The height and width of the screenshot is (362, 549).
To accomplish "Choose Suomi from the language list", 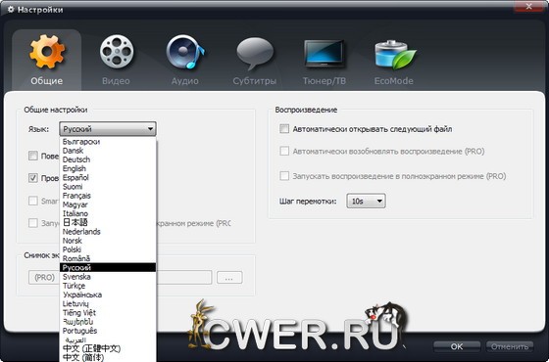I will 108,187.
